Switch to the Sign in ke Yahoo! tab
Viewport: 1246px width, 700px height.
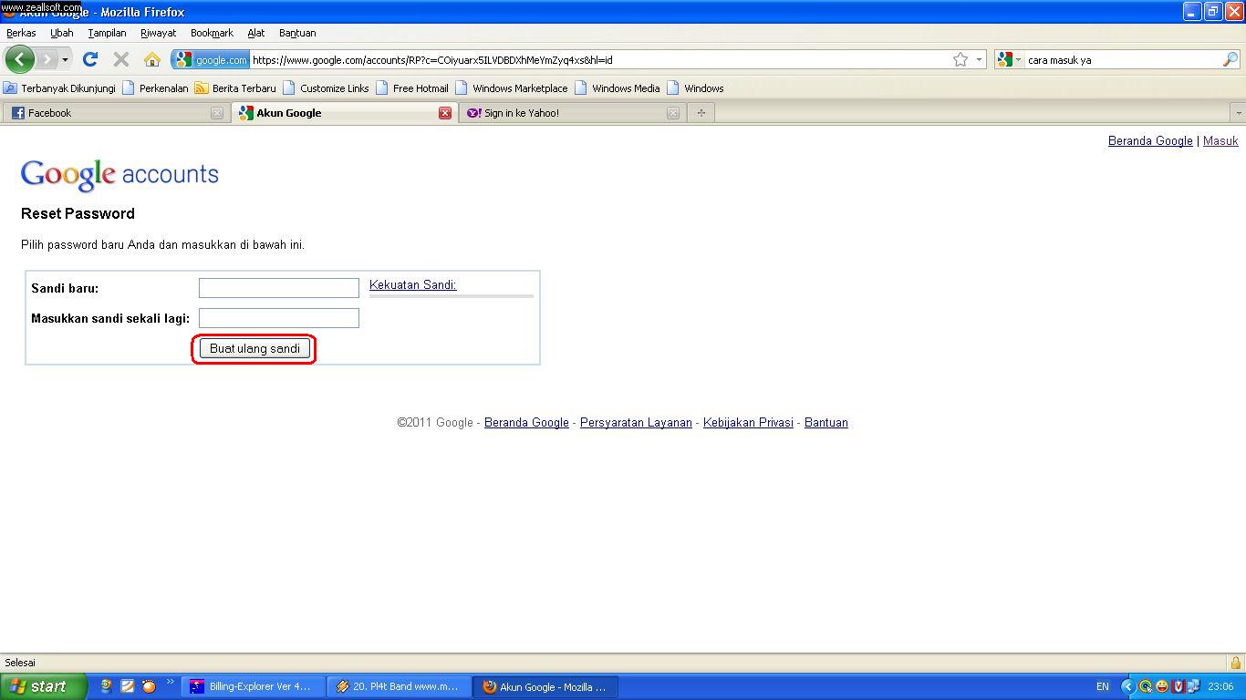(572, 113)
